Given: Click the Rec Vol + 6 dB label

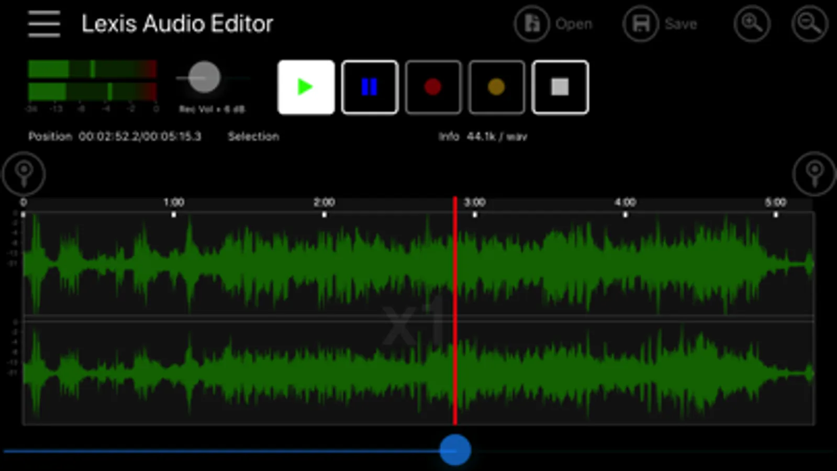Looking at the screenshot, I should [x=212, y=109].
